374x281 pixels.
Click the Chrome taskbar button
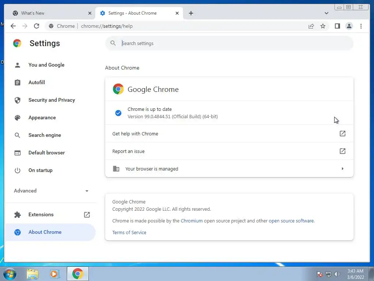click(x=77, y=274)
